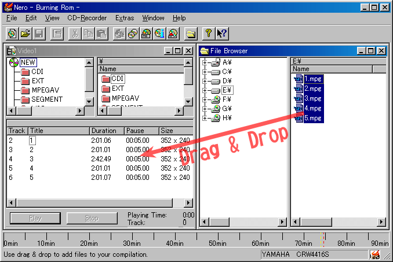This screenshot has width=393, height=262.
Task: Click the Paste toolbar icon
Action: 101,34
